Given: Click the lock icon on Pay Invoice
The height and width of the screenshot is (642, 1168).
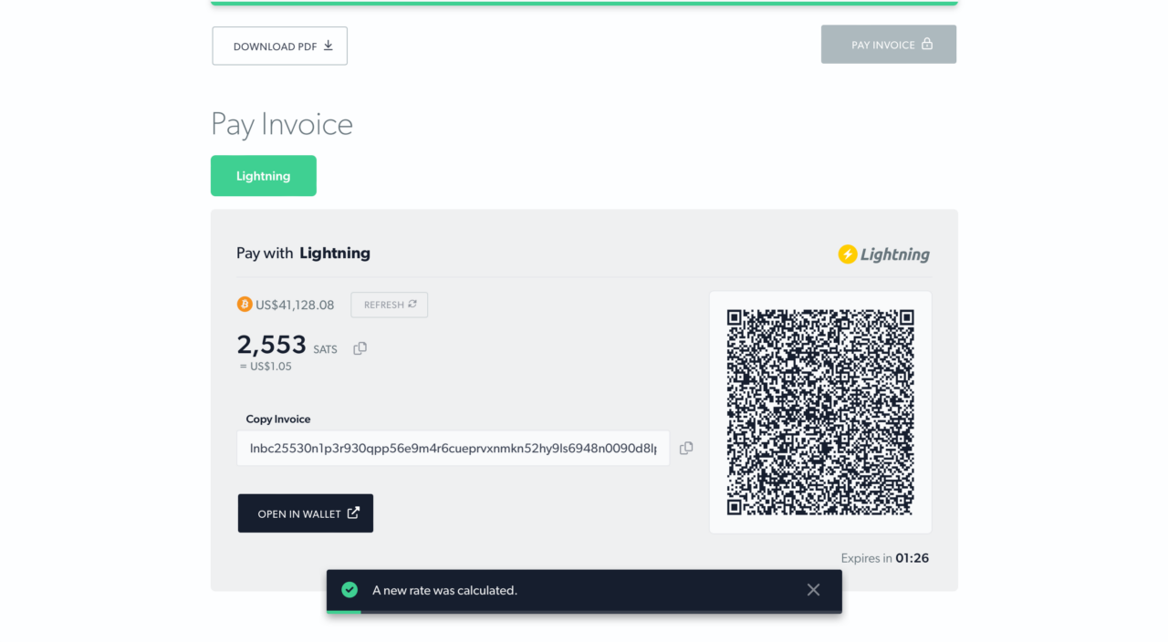Looking at the screenshot, I should pyautogui.click(x=927, y=44).
